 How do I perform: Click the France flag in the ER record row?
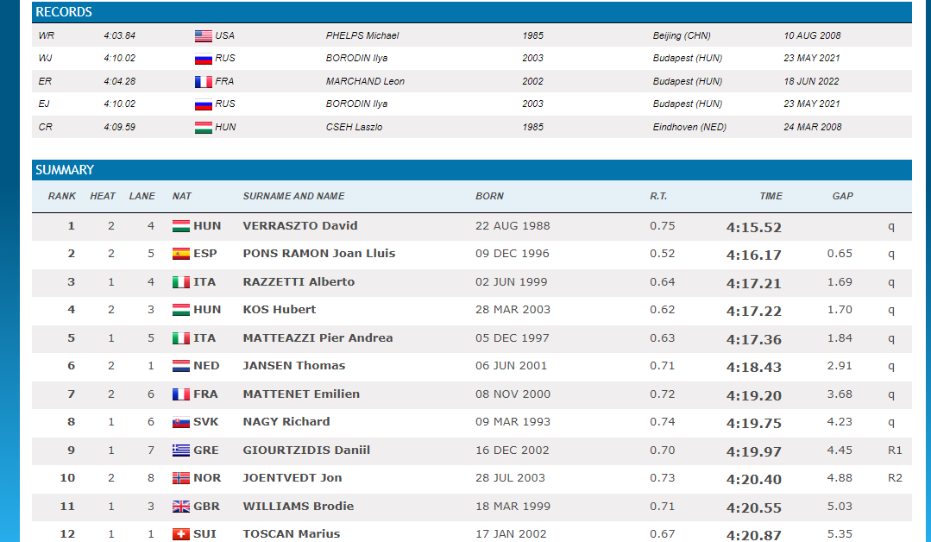(203, 82)
